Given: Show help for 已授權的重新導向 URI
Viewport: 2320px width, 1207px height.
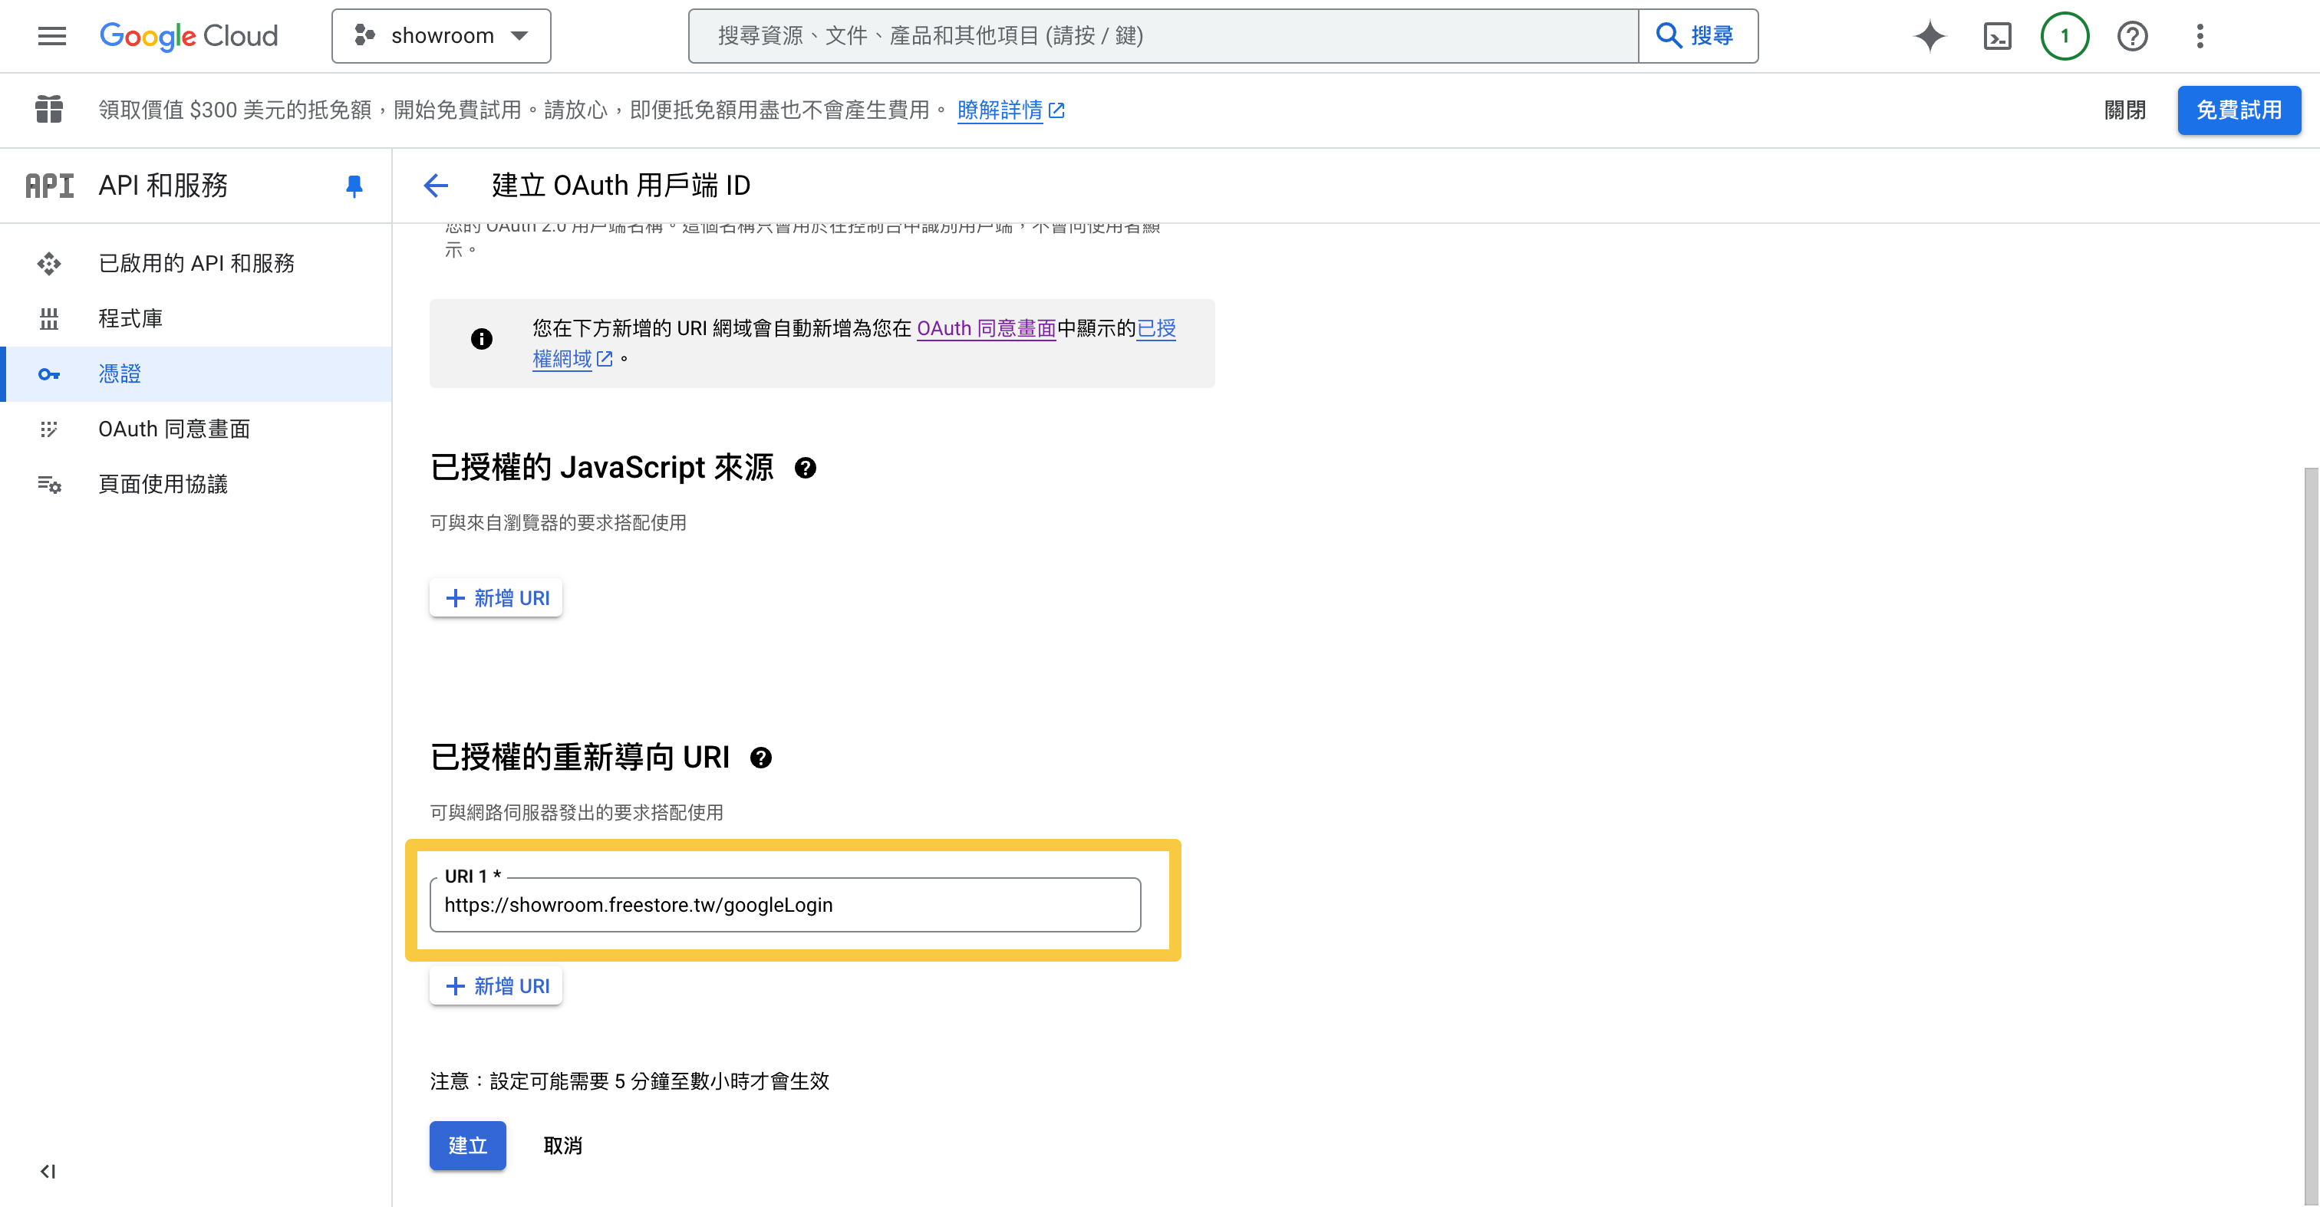Looking at the screenshot, I should [761, 758].
